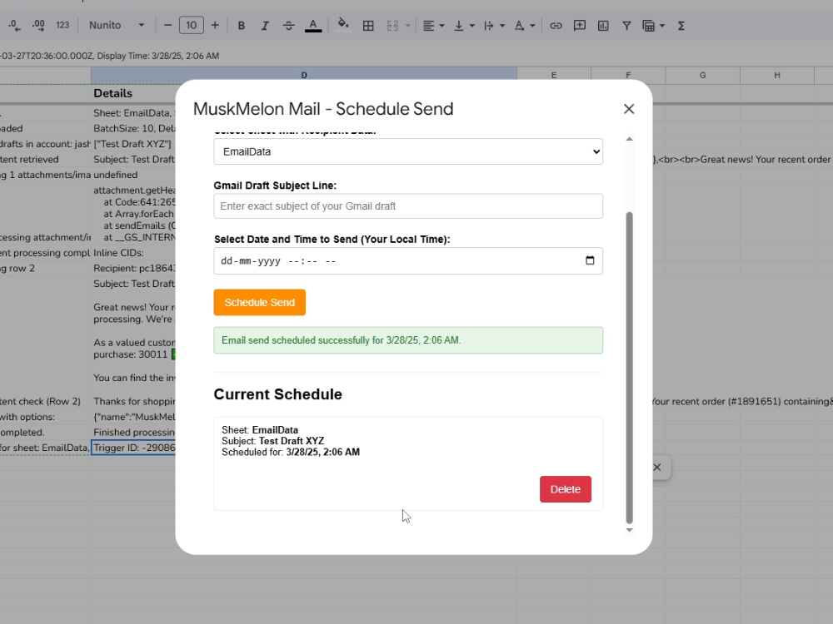Screen dimensions: 833x624
Task: Open the EmailData sheet dropdown
Action: [408, 151]
